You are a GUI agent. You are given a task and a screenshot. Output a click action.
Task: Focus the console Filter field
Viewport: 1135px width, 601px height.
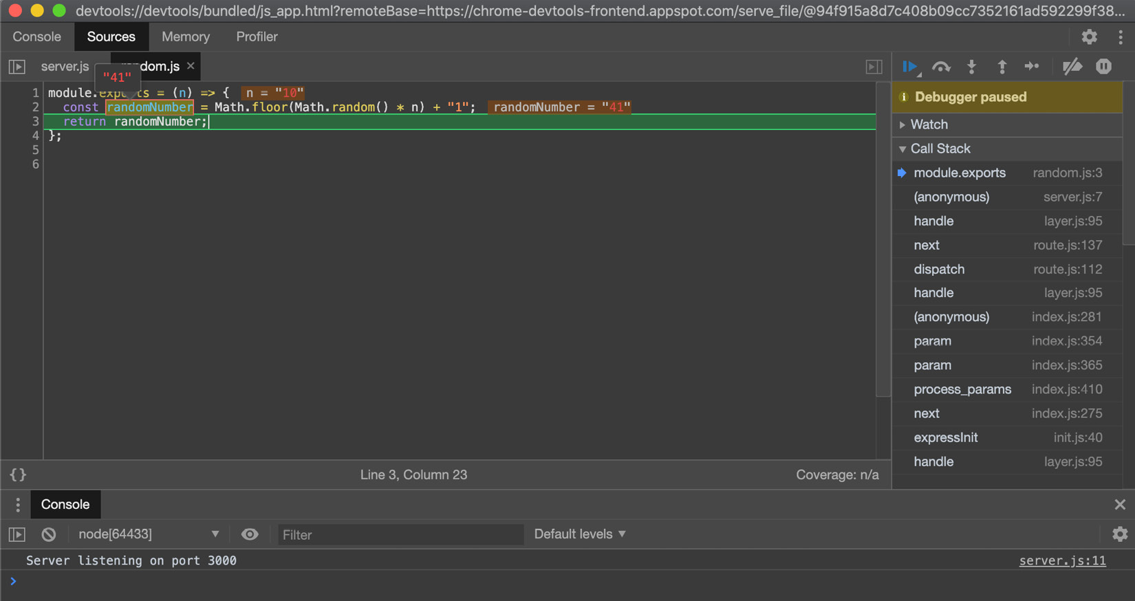pos(400,535)
